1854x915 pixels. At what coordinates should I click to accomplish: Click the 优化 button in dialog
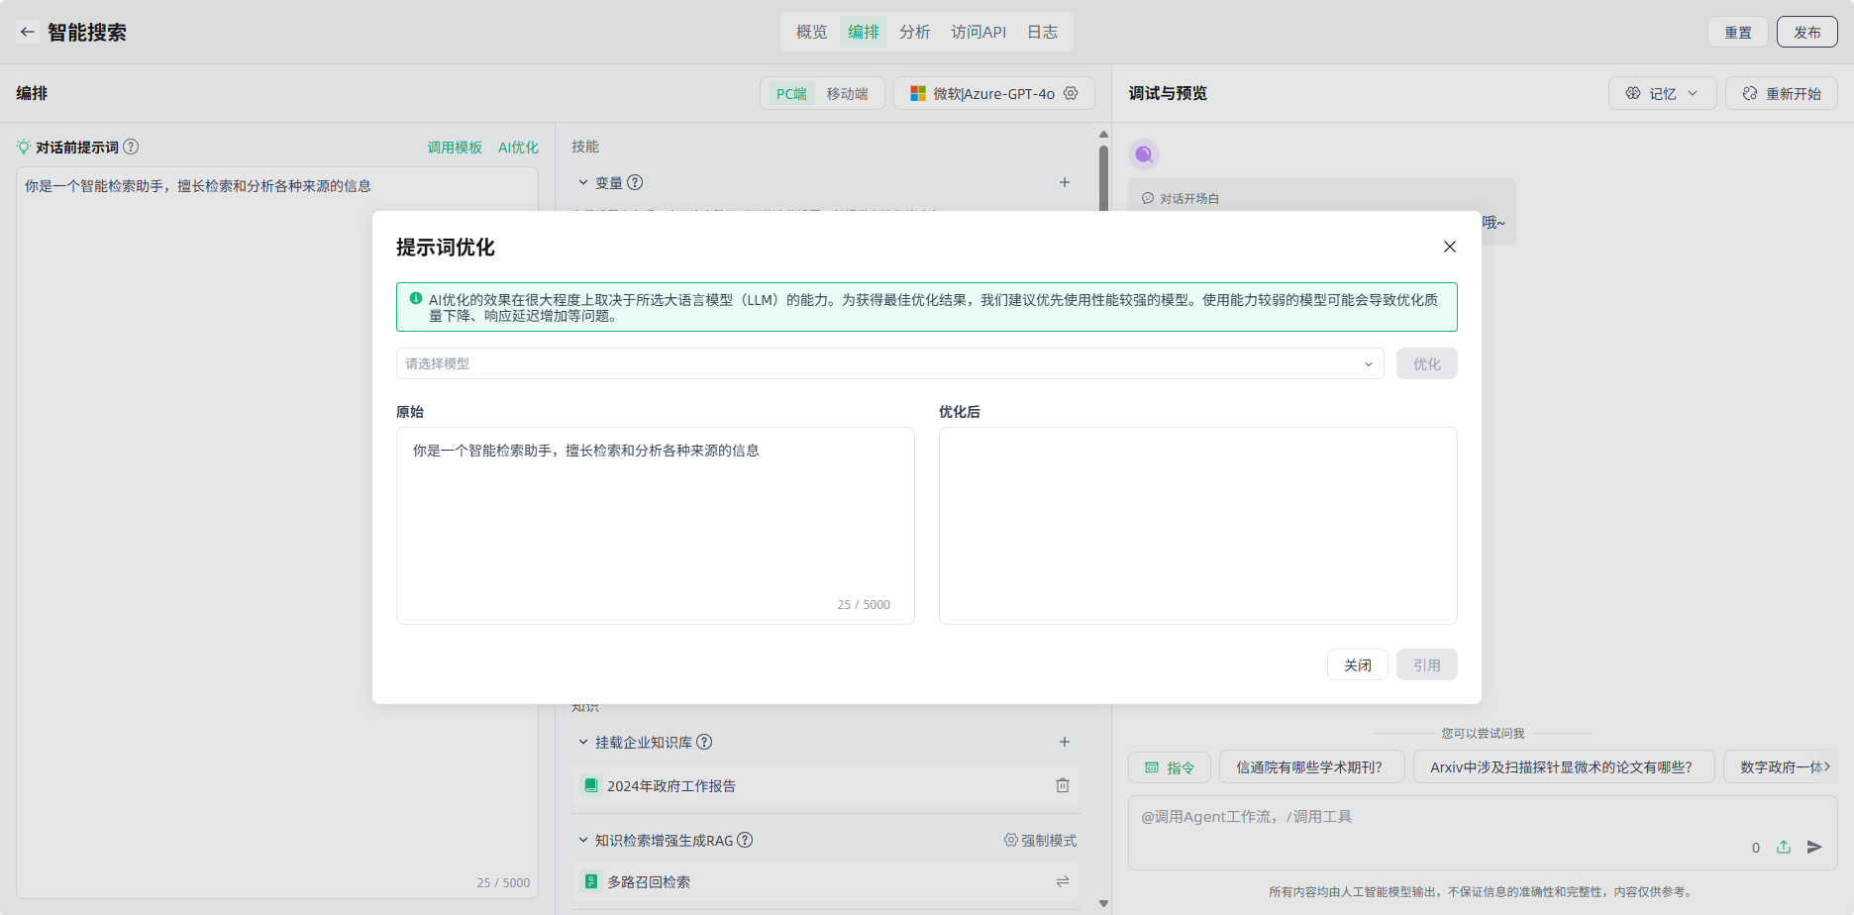(x=1427, y=363)
